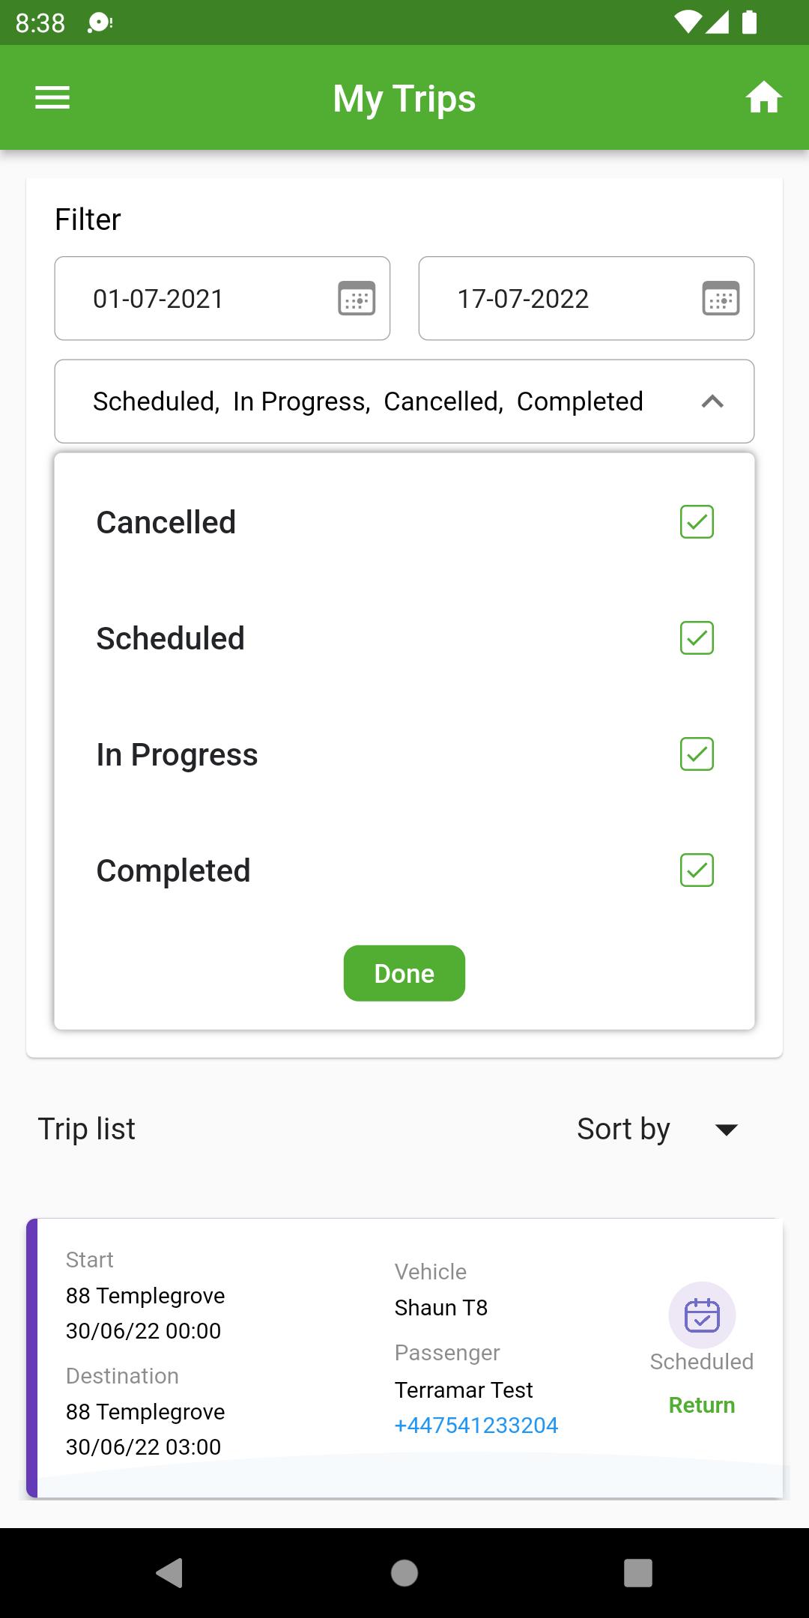The width and height of the screenshot is (809, 1618).
Task: Open calendar picker for end date 17-07-2022
Action: point(721,298)
